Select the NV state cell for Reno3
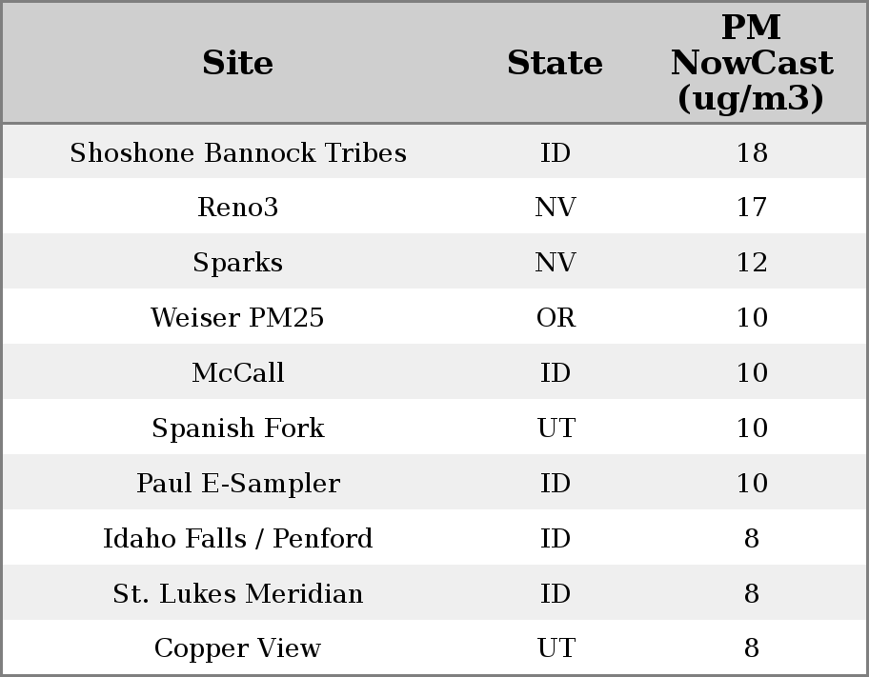 (556, 208)
